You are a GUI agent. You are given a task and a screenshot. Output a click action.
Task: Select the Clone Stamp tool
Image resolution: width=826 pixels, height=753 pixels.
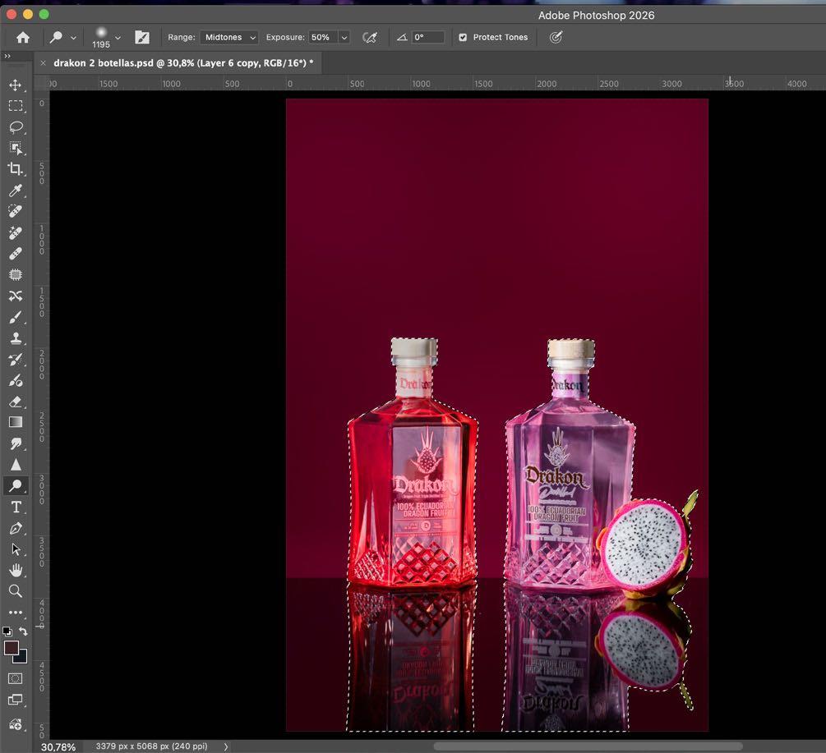point(16,337)
